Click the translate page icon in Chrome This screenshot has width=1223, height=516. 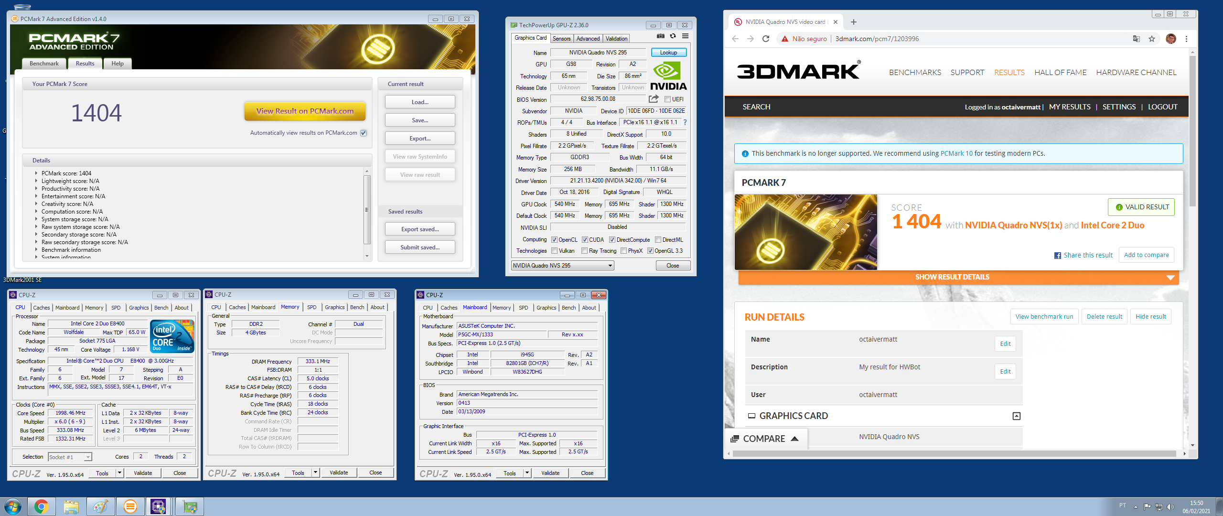coord(1137,39)
